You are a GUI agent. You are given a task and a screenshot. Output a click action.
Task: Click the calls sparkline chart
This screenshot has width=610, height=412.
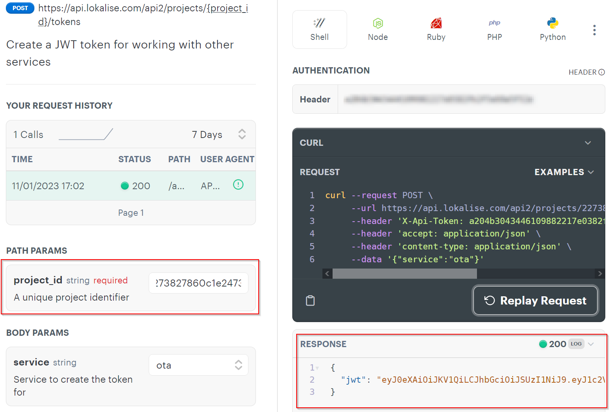pos(86,134)
